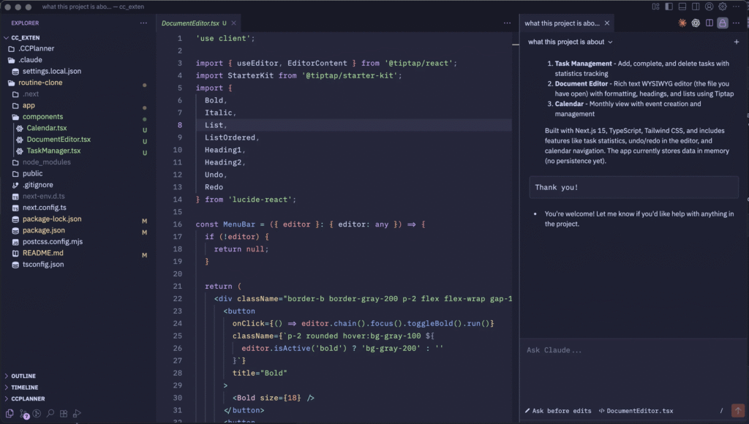Open package.json file
Screen dimensions: 749x424
43,230
